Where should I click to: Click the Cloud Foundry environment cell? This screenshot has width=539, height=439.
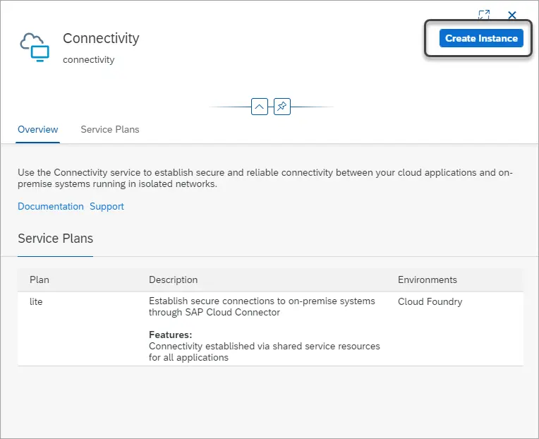pos(430,301)
